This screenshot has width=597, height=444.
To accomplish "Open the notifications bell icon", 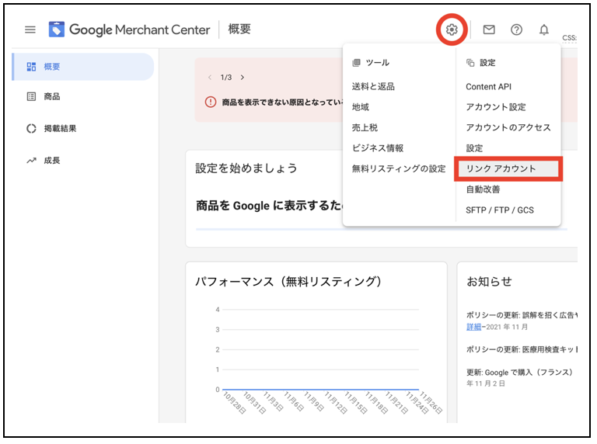I will pos(544,29).
